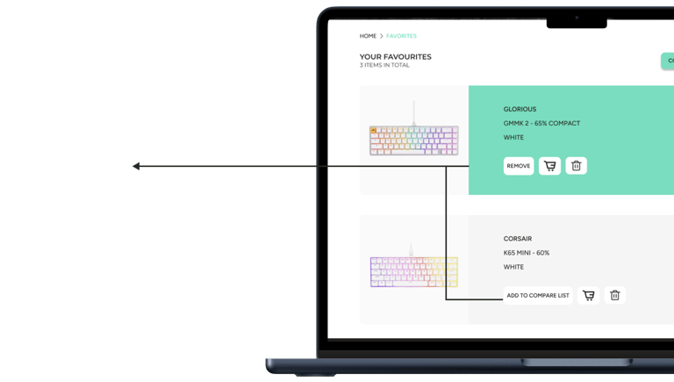
Task: Click the REMOVE button on Glorious card
Action: coord(519,166)
